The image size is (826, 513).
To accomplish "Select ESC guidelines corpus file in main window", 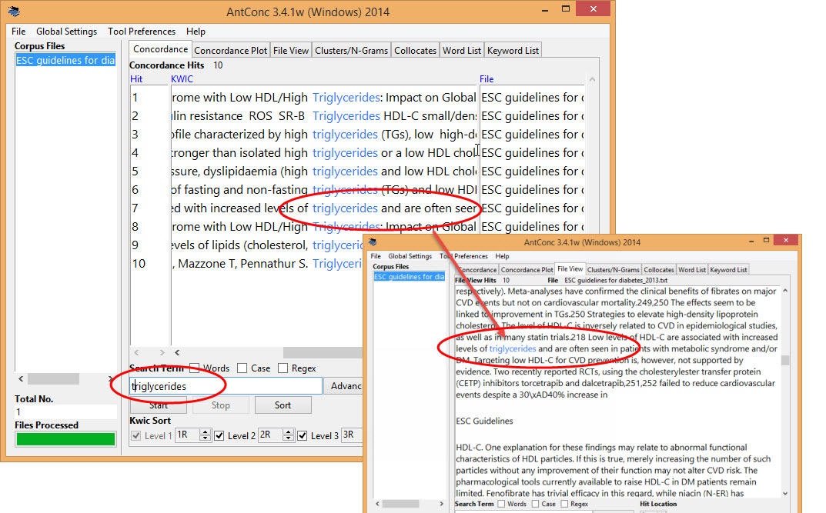I will [x=65, y=60].
